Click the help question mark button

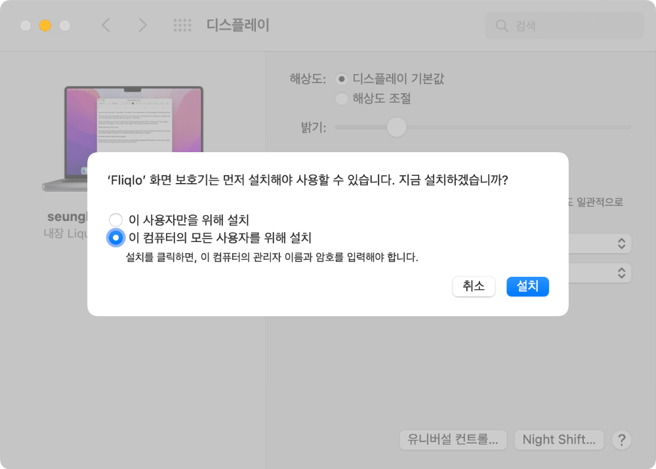tap(621, 439)
